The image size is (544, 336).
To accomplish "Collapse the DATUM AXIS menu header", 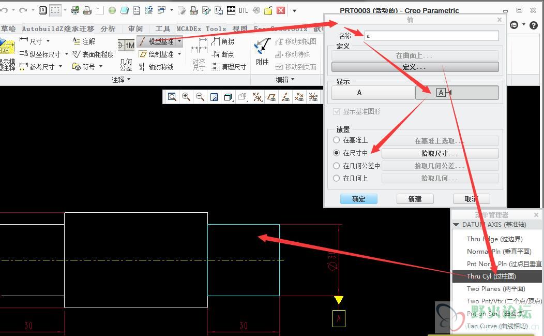I will (456, 225).
